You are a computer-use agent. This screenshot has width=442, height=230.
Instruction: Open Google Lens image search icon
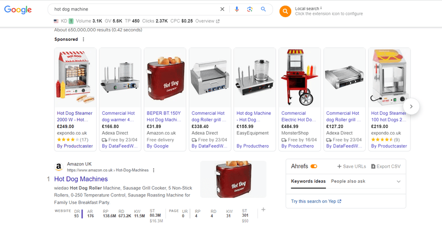pyautogui.click(x=250, y=9)
